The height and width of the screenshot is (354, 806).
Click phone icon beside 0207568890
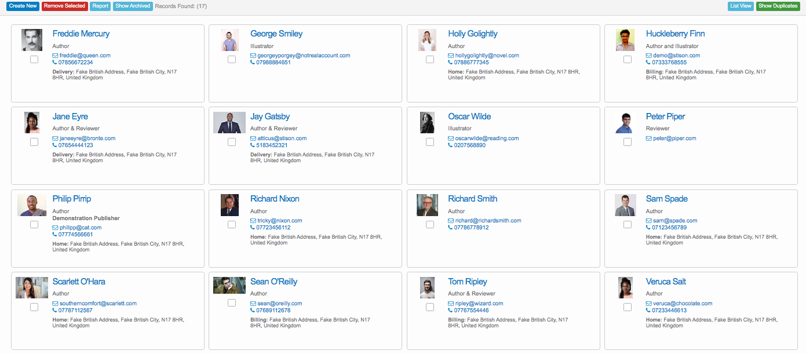[450, 145]
